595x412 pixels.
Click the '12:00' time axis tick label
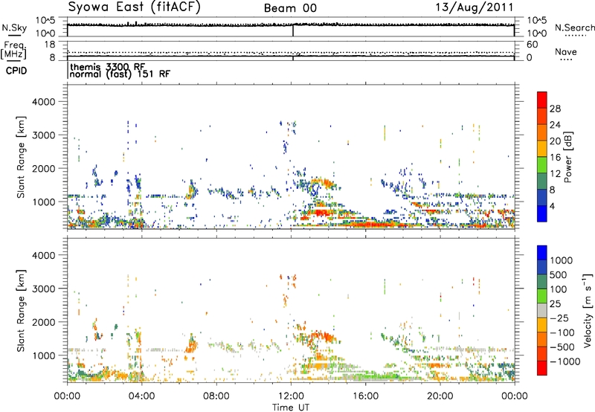[291, 396]
